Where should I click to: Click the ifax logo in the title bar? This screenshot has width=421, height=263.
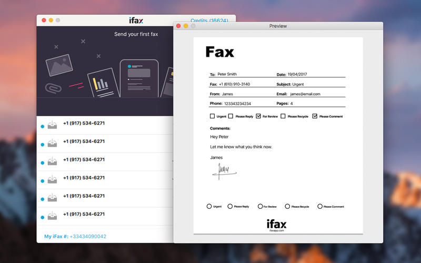pos(136,21)
